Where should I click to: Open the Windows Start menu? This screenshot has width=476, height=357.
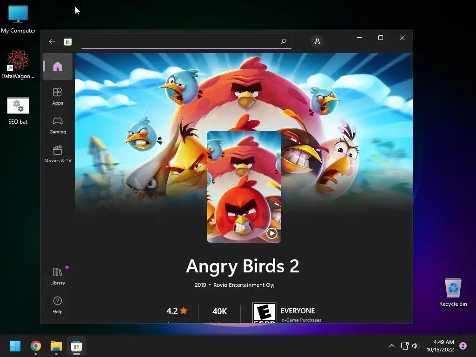pyautogui.click(x=15, y=346)
